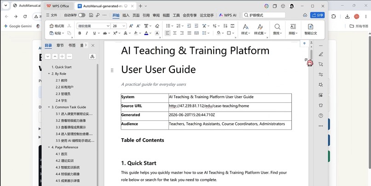Screen dimensions: 371x186
Task: Click the increase indent icon
Action: pyautogui.click(x=197, y=26)
